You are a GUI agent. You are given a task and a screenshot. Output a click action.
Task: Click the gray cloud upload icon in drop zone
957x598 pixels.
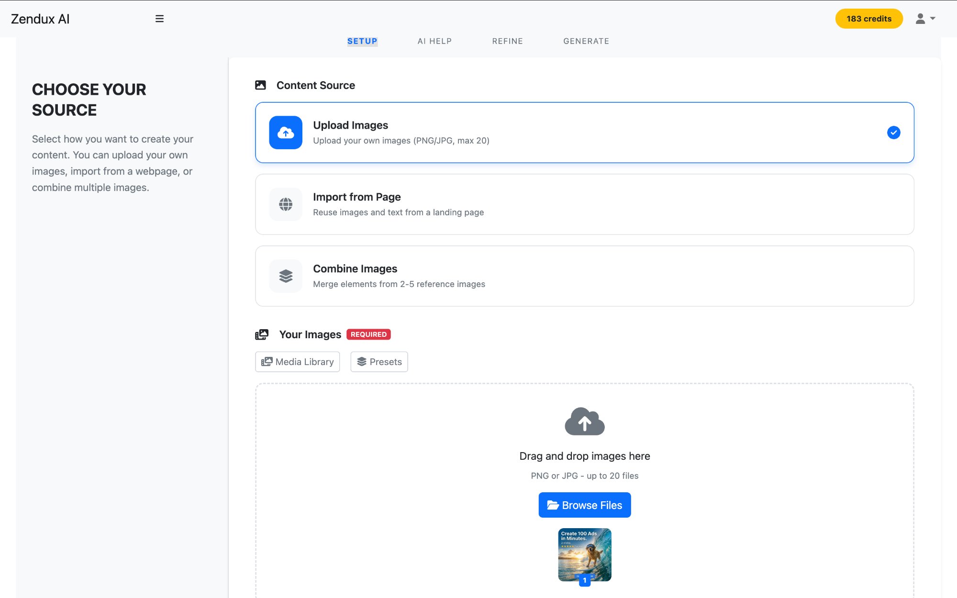584,421
